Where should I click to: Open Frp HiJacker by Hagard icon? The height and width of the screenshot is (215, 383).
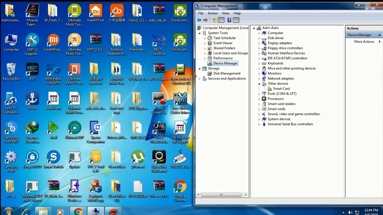[x=180, y=132]
